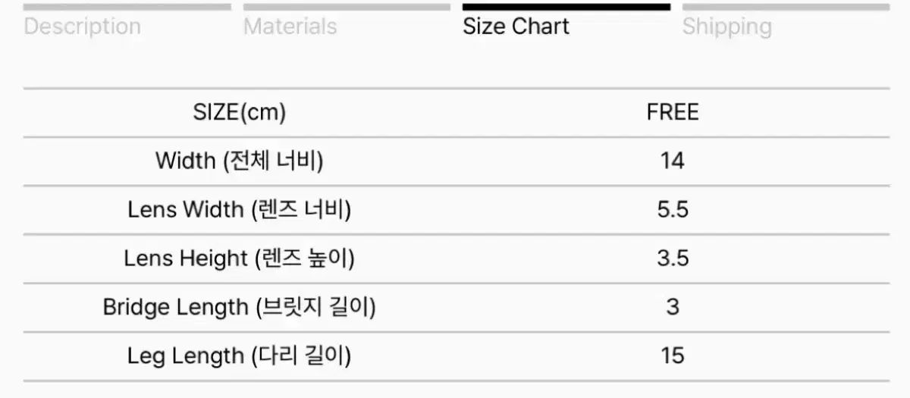Viewport: 910px width, 398px height.
Task: Click the black bar above Size Chart
Action: 566,8
